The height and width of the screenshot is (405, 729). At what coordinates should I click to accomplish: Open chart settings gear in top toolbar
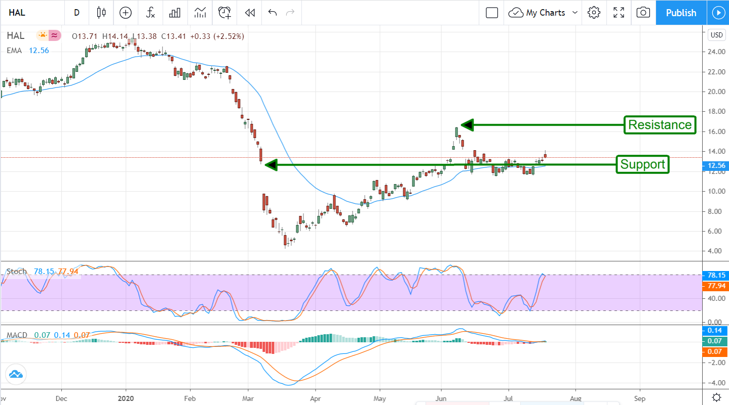coord(594,13)
